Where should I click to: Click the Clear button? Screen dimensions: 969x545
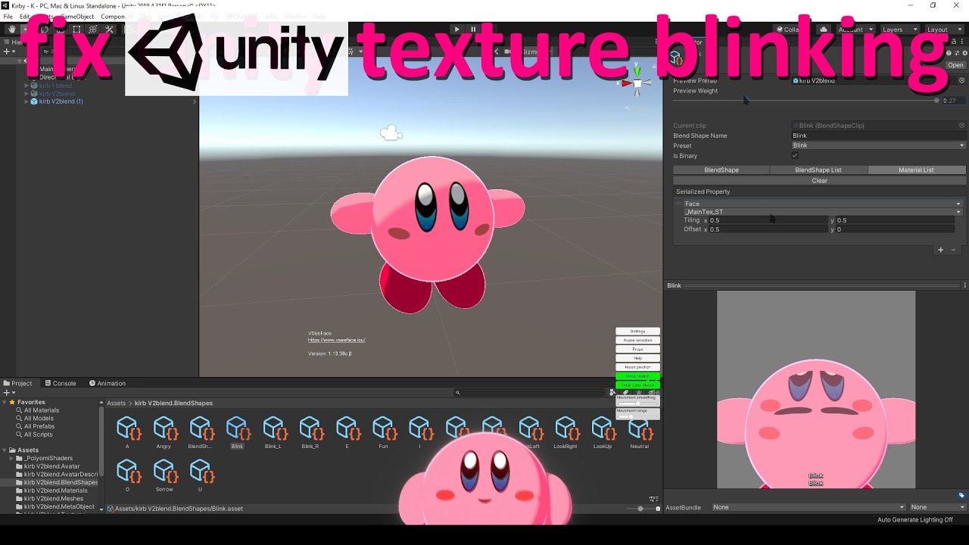(820, 181)
